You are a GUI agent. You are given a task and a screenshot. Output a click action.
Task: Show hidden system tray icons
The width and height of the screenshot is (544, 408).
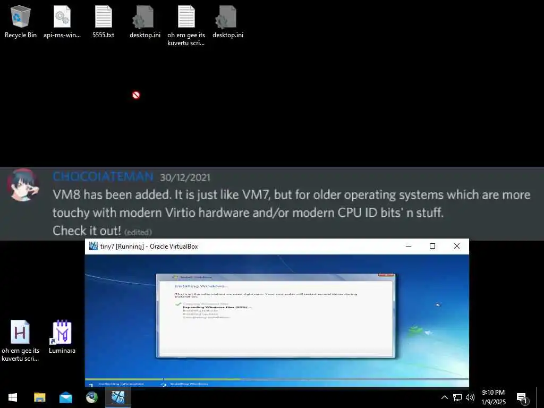coord(444,397)
